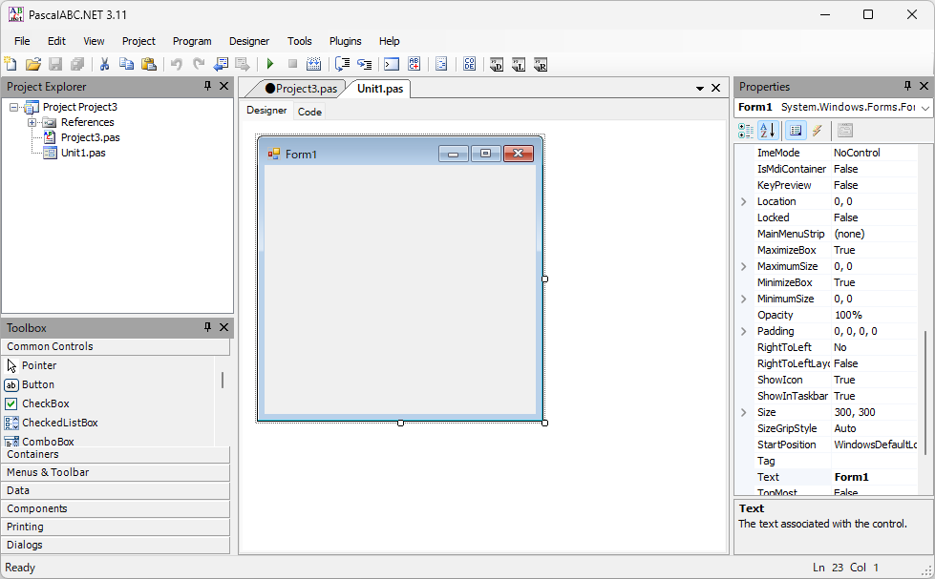The image size is (935, 579).
Task: Create a new file with toolbar icon
Action: coord(11,64)
